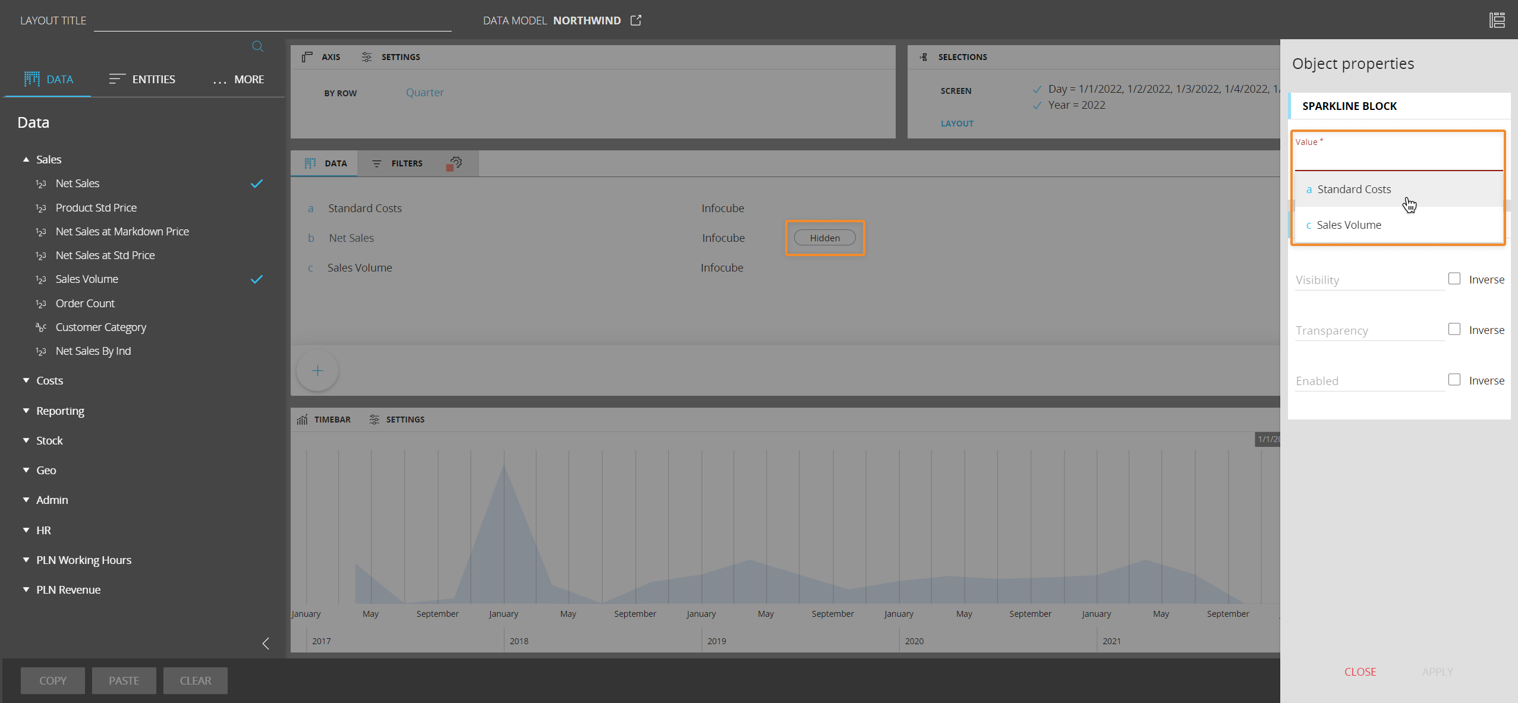Image resolution: width=1518 pixels, height=703 pixels.
Task: Open block settings gear icon next to Filters
Action: coord(455,163)
